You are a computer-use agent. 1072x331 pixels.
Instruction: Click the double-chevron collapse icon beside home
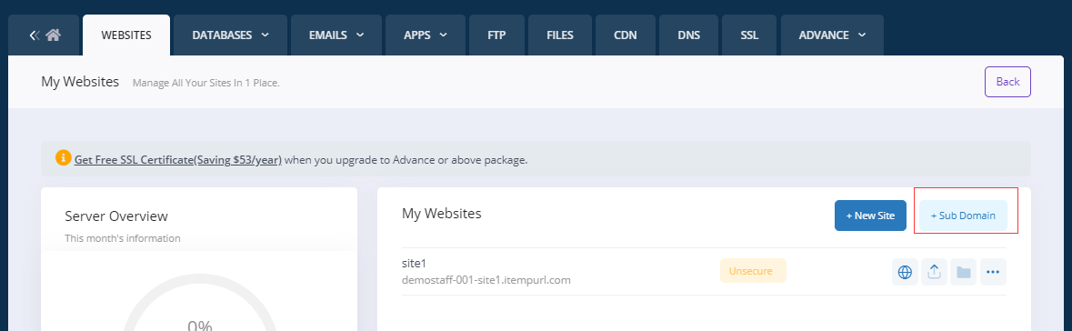35,35
